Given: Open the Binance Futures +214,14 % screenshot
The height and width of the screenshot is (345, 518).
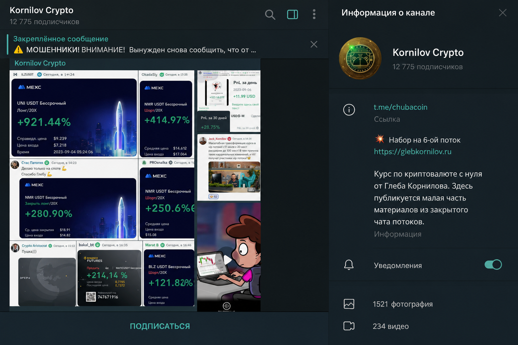Looking at the screenshot, I should pos(110,274).
